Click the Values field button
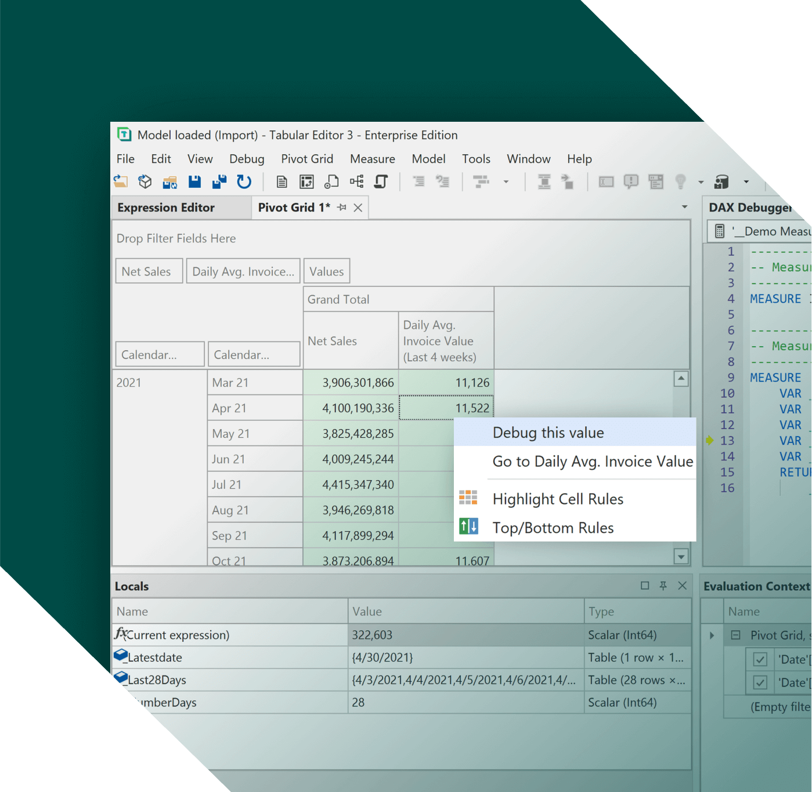This screenshot has width=812, height=792. click(327, 271)
